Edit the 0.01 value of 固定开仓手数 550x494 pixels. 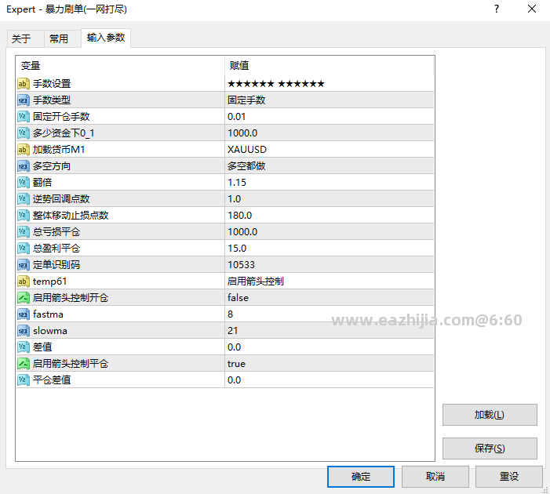(329, 117)
